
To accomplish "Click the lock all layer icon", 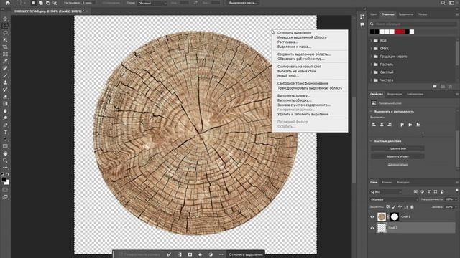I will [x=412, y=207].
